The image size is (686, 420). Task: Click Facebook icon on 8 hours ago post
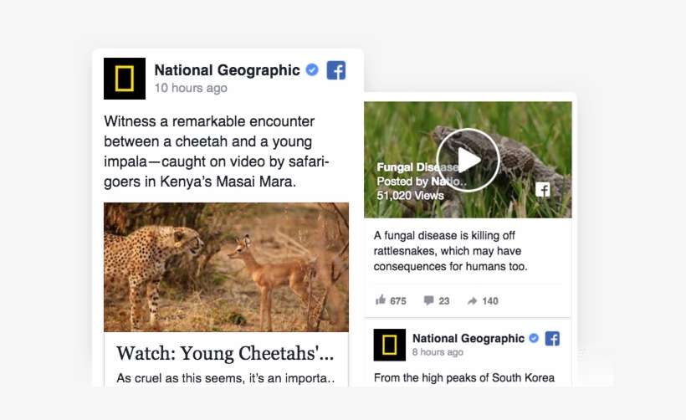coord(552,339)
